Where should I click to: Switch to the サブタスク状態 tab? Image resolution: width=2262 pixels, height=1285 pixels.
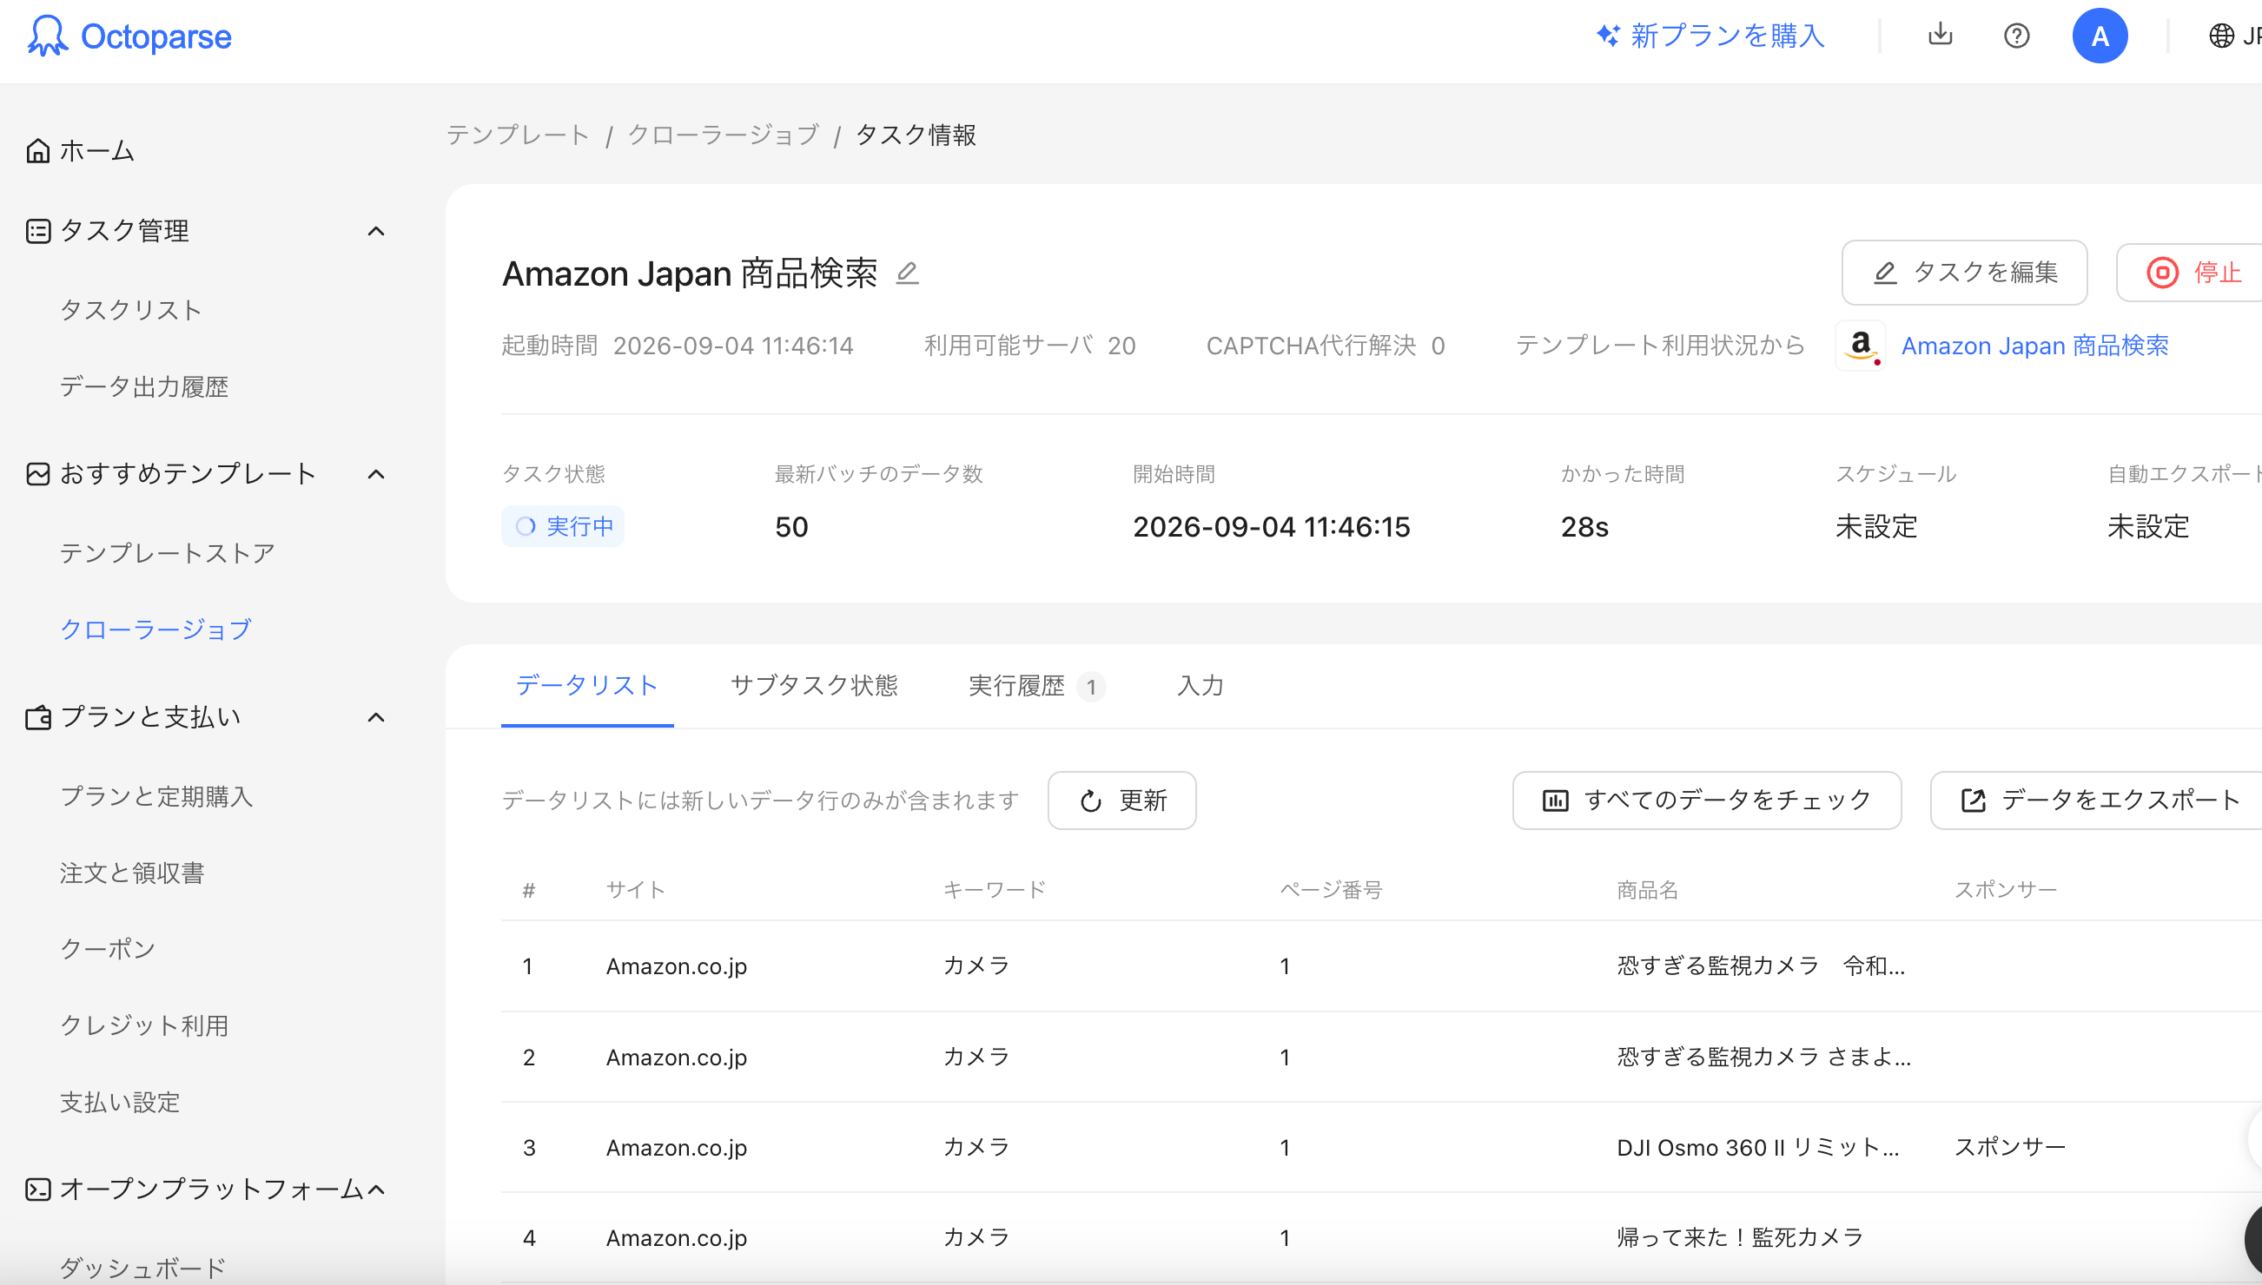[x=814, y=686]
